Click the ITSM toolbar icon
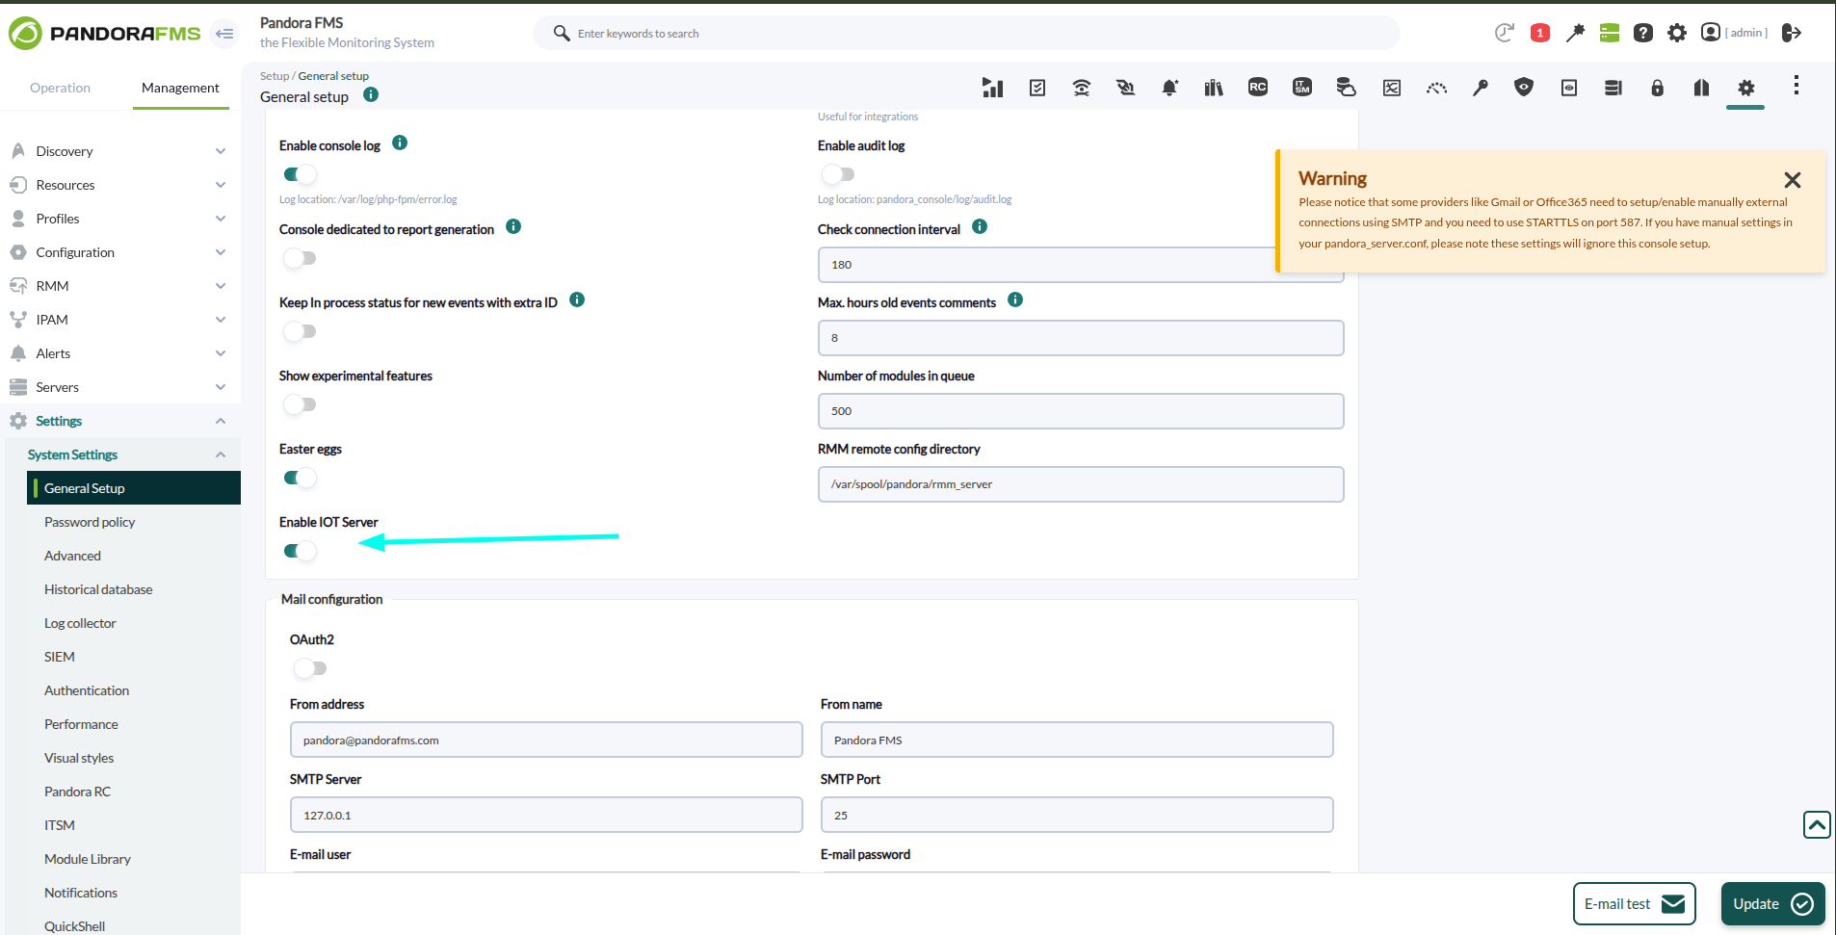Image resolution: width=1836 pixels, height=935 pixels. (x=1302, y=87)
